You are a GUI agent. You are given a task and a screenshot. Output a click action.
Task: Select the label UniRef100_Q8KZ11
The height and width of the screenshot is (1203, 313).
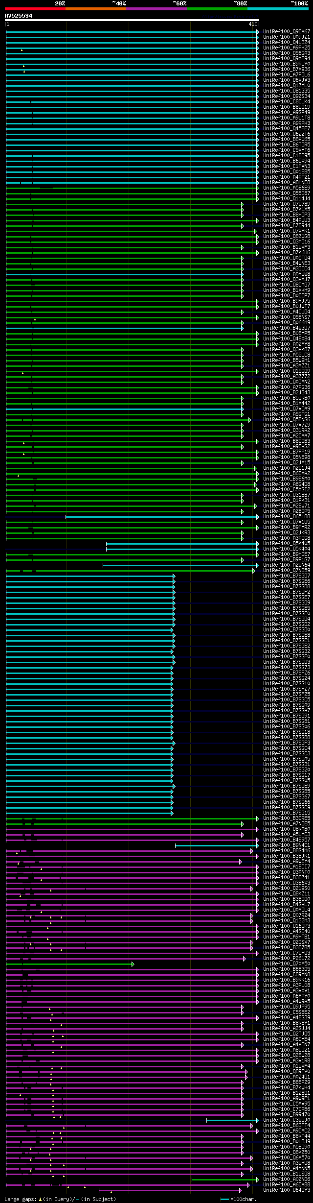(x=287, y=893)
